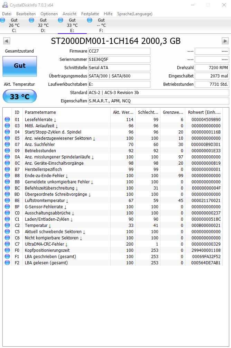Image resolution: width=231 pixels, height=348 pixels.
Task: Click status orb for Betriebsstunden 09 row
Action: [x=7, y=150]
